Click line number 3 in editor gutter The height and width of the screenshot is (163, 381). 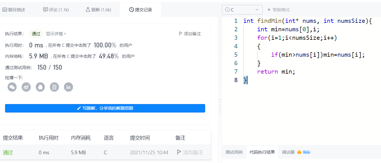coord(236,38)
